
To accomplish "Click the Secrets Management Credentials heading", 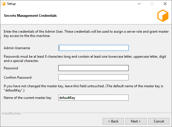I will point(30,16).
